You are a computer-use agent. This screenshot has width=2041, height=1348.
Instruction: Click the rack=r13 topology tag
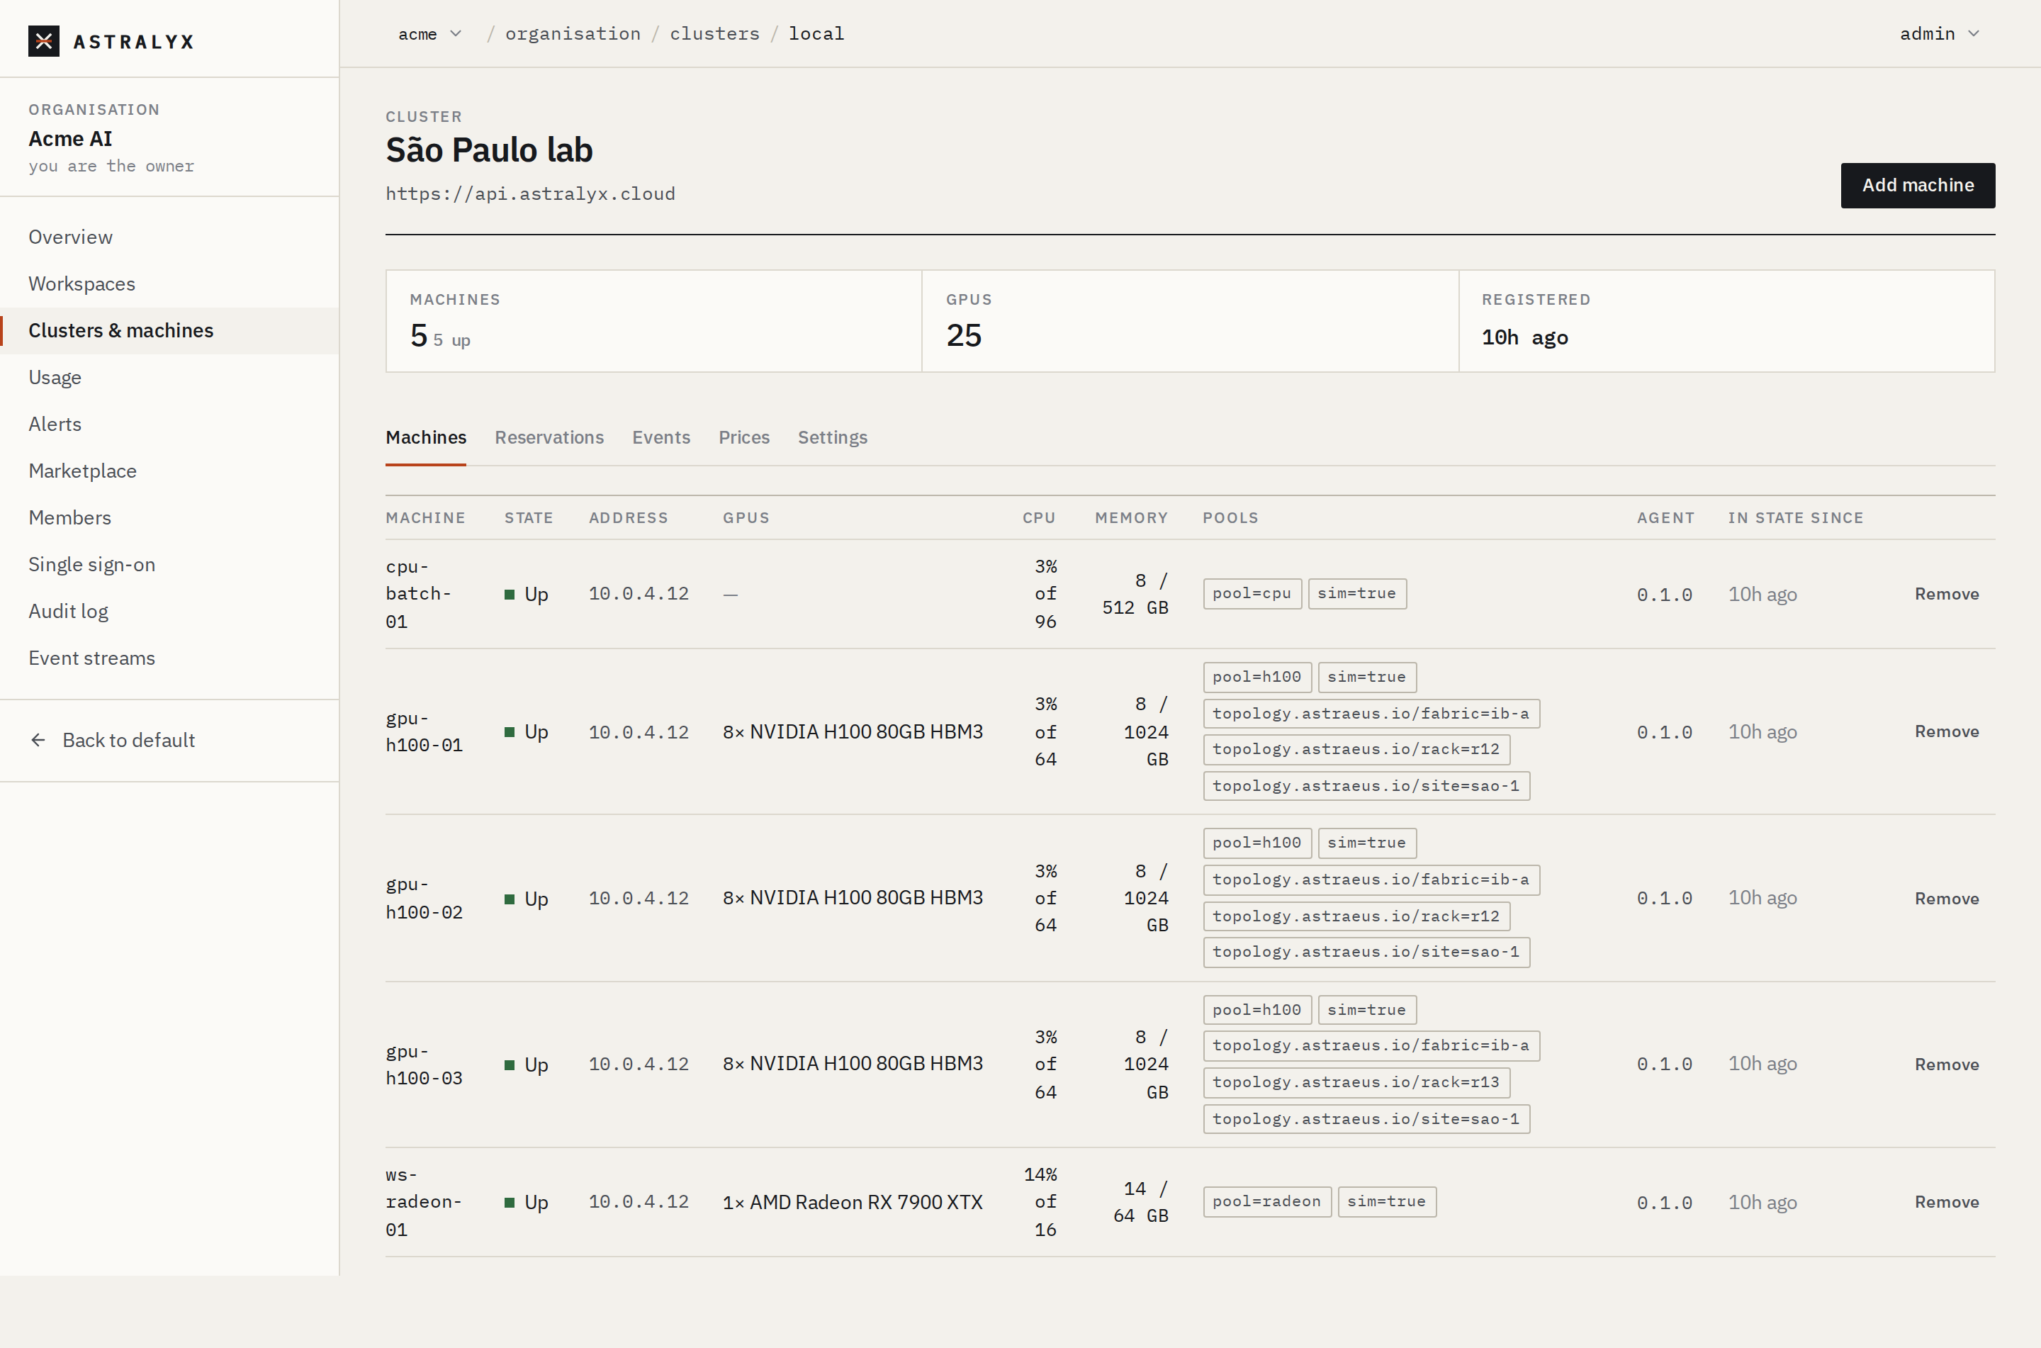[1356, 1082]
